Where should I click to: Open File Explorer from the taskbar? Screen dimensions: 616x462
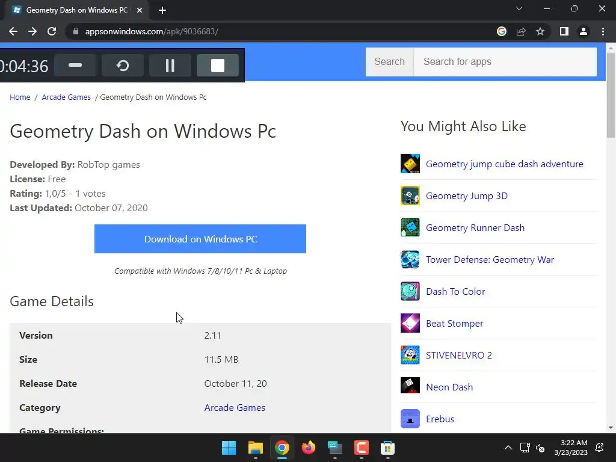click(x=255, y=448)
